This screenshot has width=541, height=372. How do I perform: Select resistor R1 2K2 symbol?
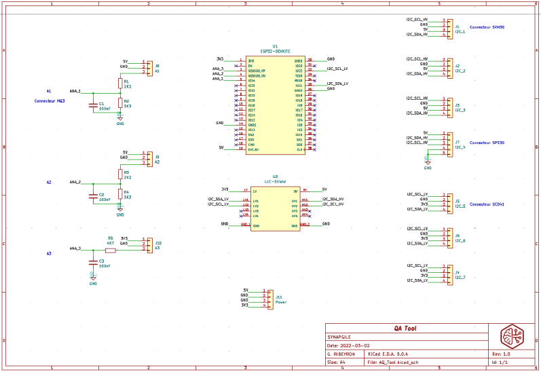pos(119,84)
